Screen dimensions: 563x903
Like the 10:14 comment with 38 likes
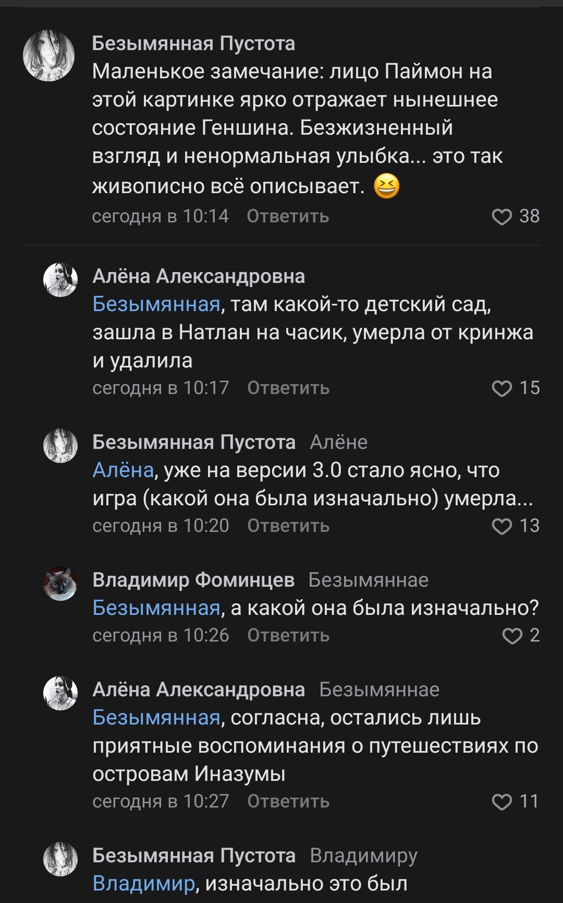502,217
